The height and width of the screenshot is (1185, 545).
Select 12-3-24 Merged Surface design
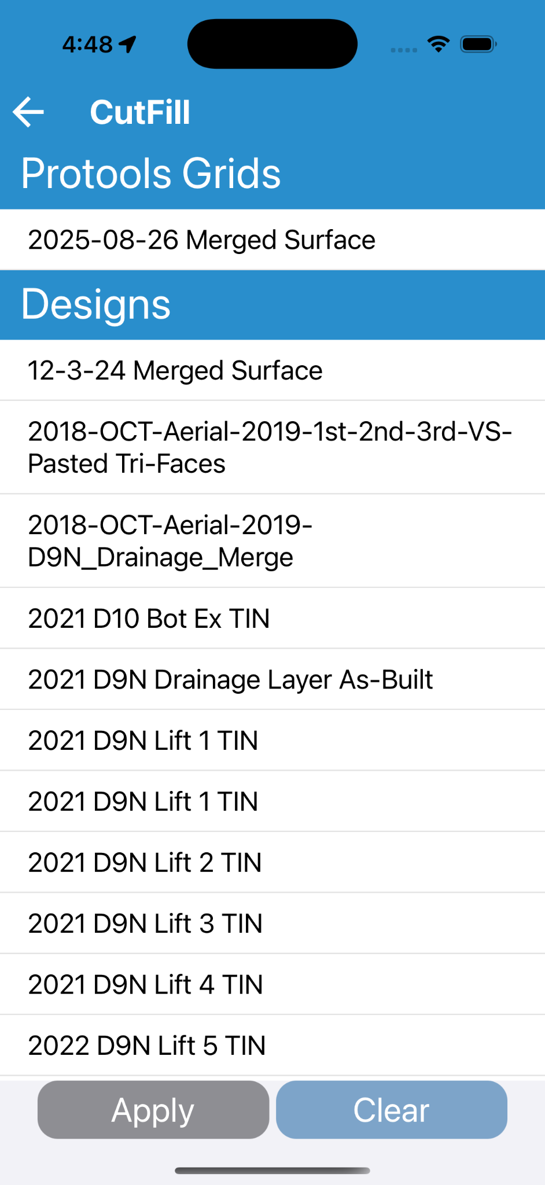tap(272, 370)
